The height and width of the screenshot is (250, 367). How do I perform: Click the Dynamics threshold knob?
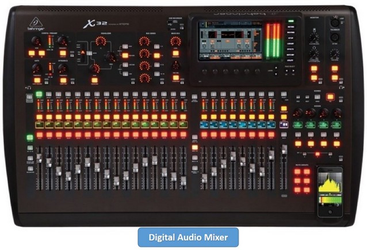pyautogui.click(x=63, y=69)
